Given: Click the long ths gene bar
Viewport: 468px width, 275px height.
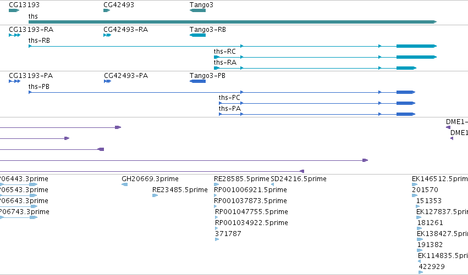Looking at the screenshot, I should pyautogui.click(x=233, y=22).
